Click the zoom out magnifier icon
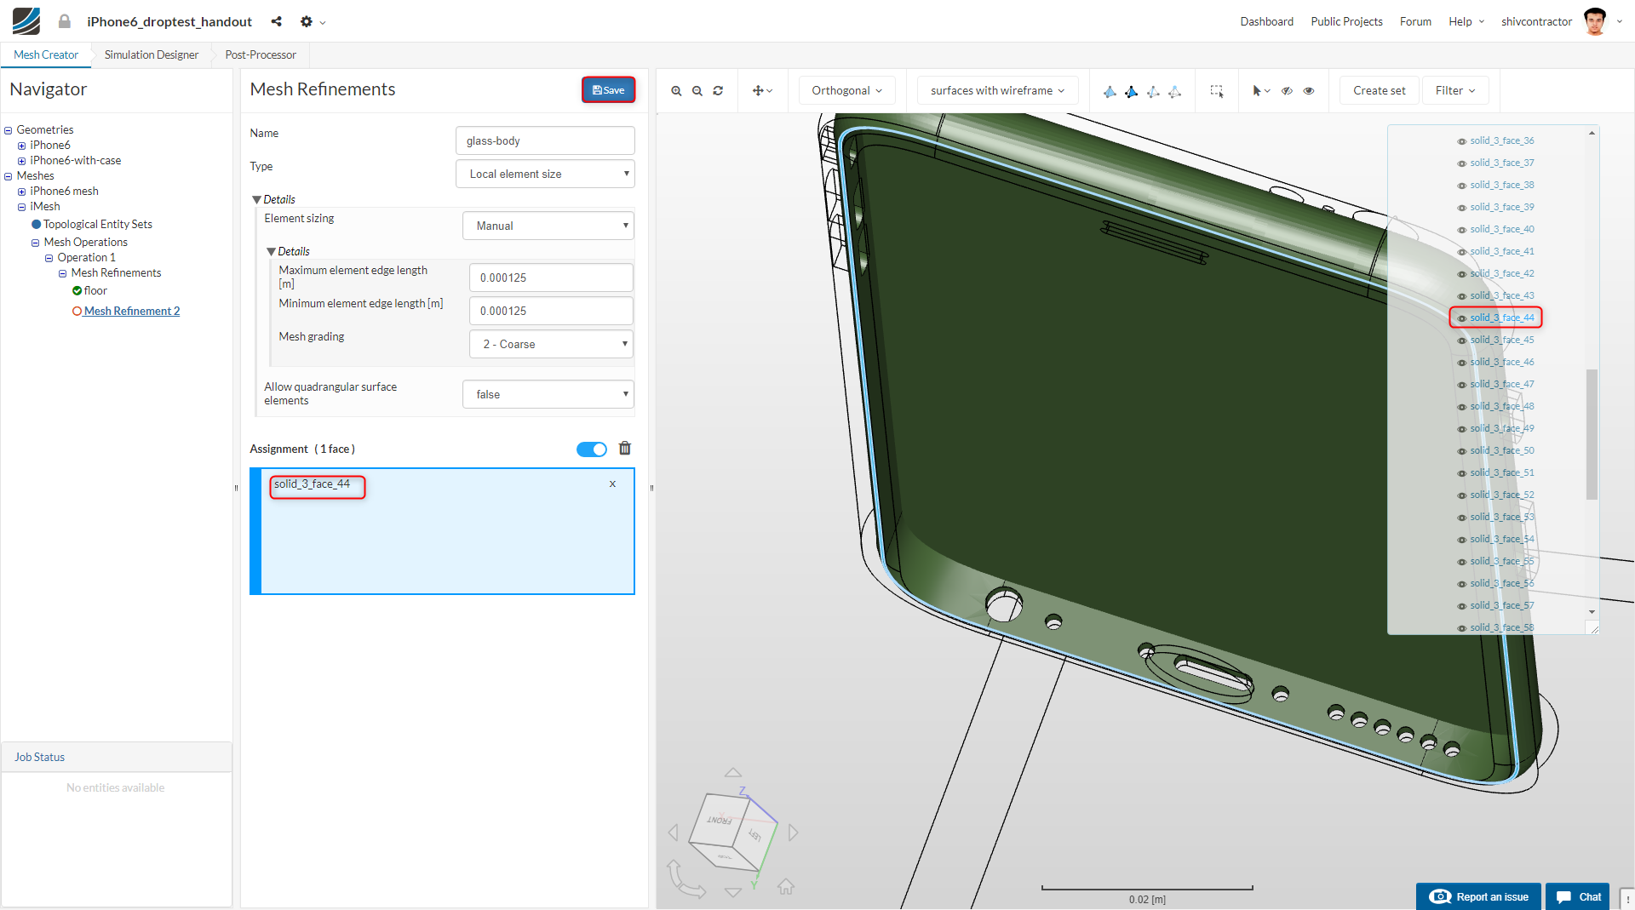This screenshot has height=910, width=1635. tap(697, 91)
